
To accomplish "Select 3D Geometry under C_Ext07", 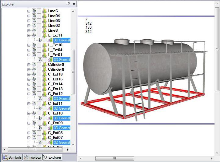I will (x=62, y=143).
